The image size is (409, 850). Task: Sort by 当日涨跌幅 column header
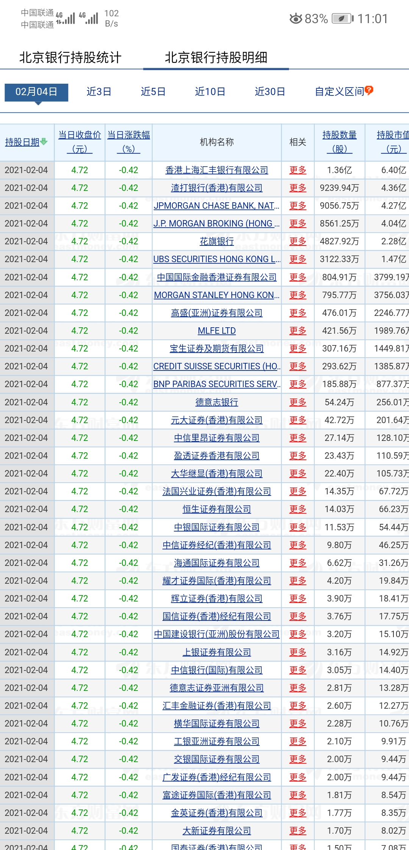[129, 142]
